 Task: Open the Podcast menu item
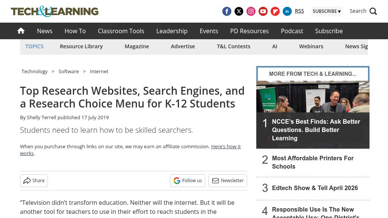pyautogui.click(x=292, y=31)
